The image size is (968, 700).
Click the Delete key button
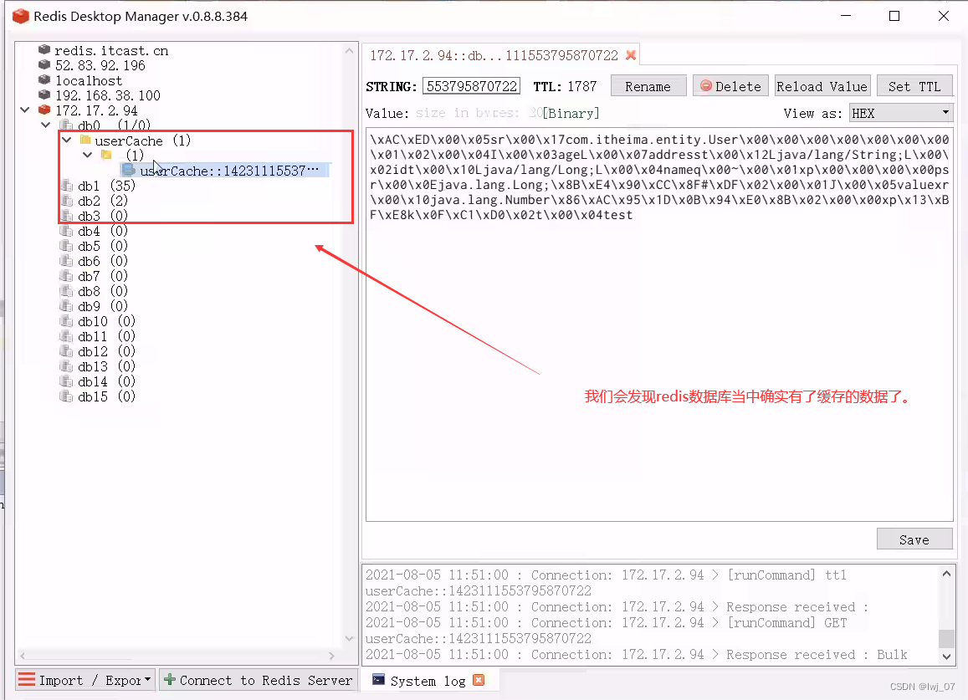click(730, 86)
